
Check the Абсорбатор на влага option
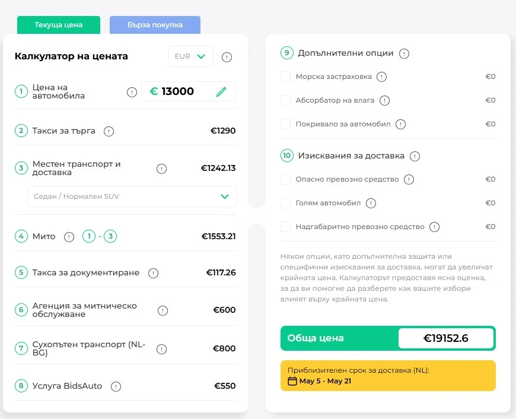click(x=285, y=100)
